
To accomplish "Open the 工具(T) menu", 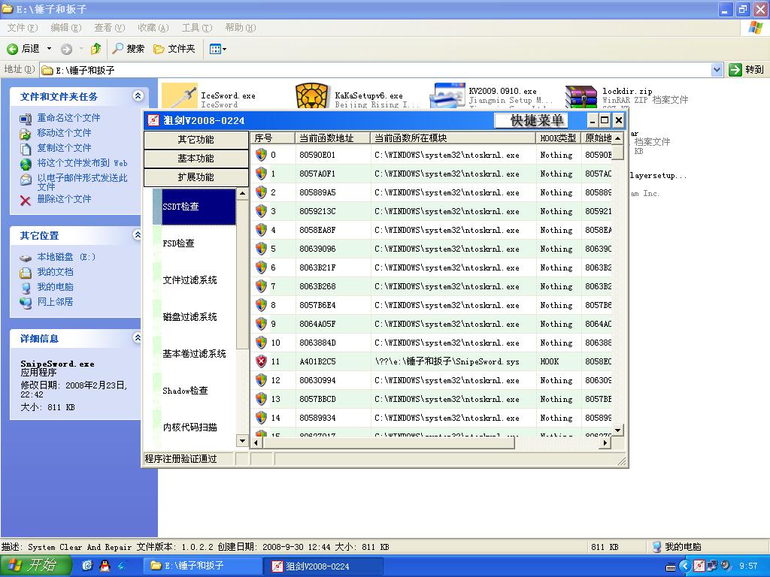I will pos(196,28).
